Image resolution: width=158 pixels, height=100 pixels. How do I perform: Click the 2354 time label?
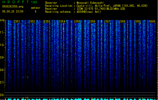click(62, 21)
